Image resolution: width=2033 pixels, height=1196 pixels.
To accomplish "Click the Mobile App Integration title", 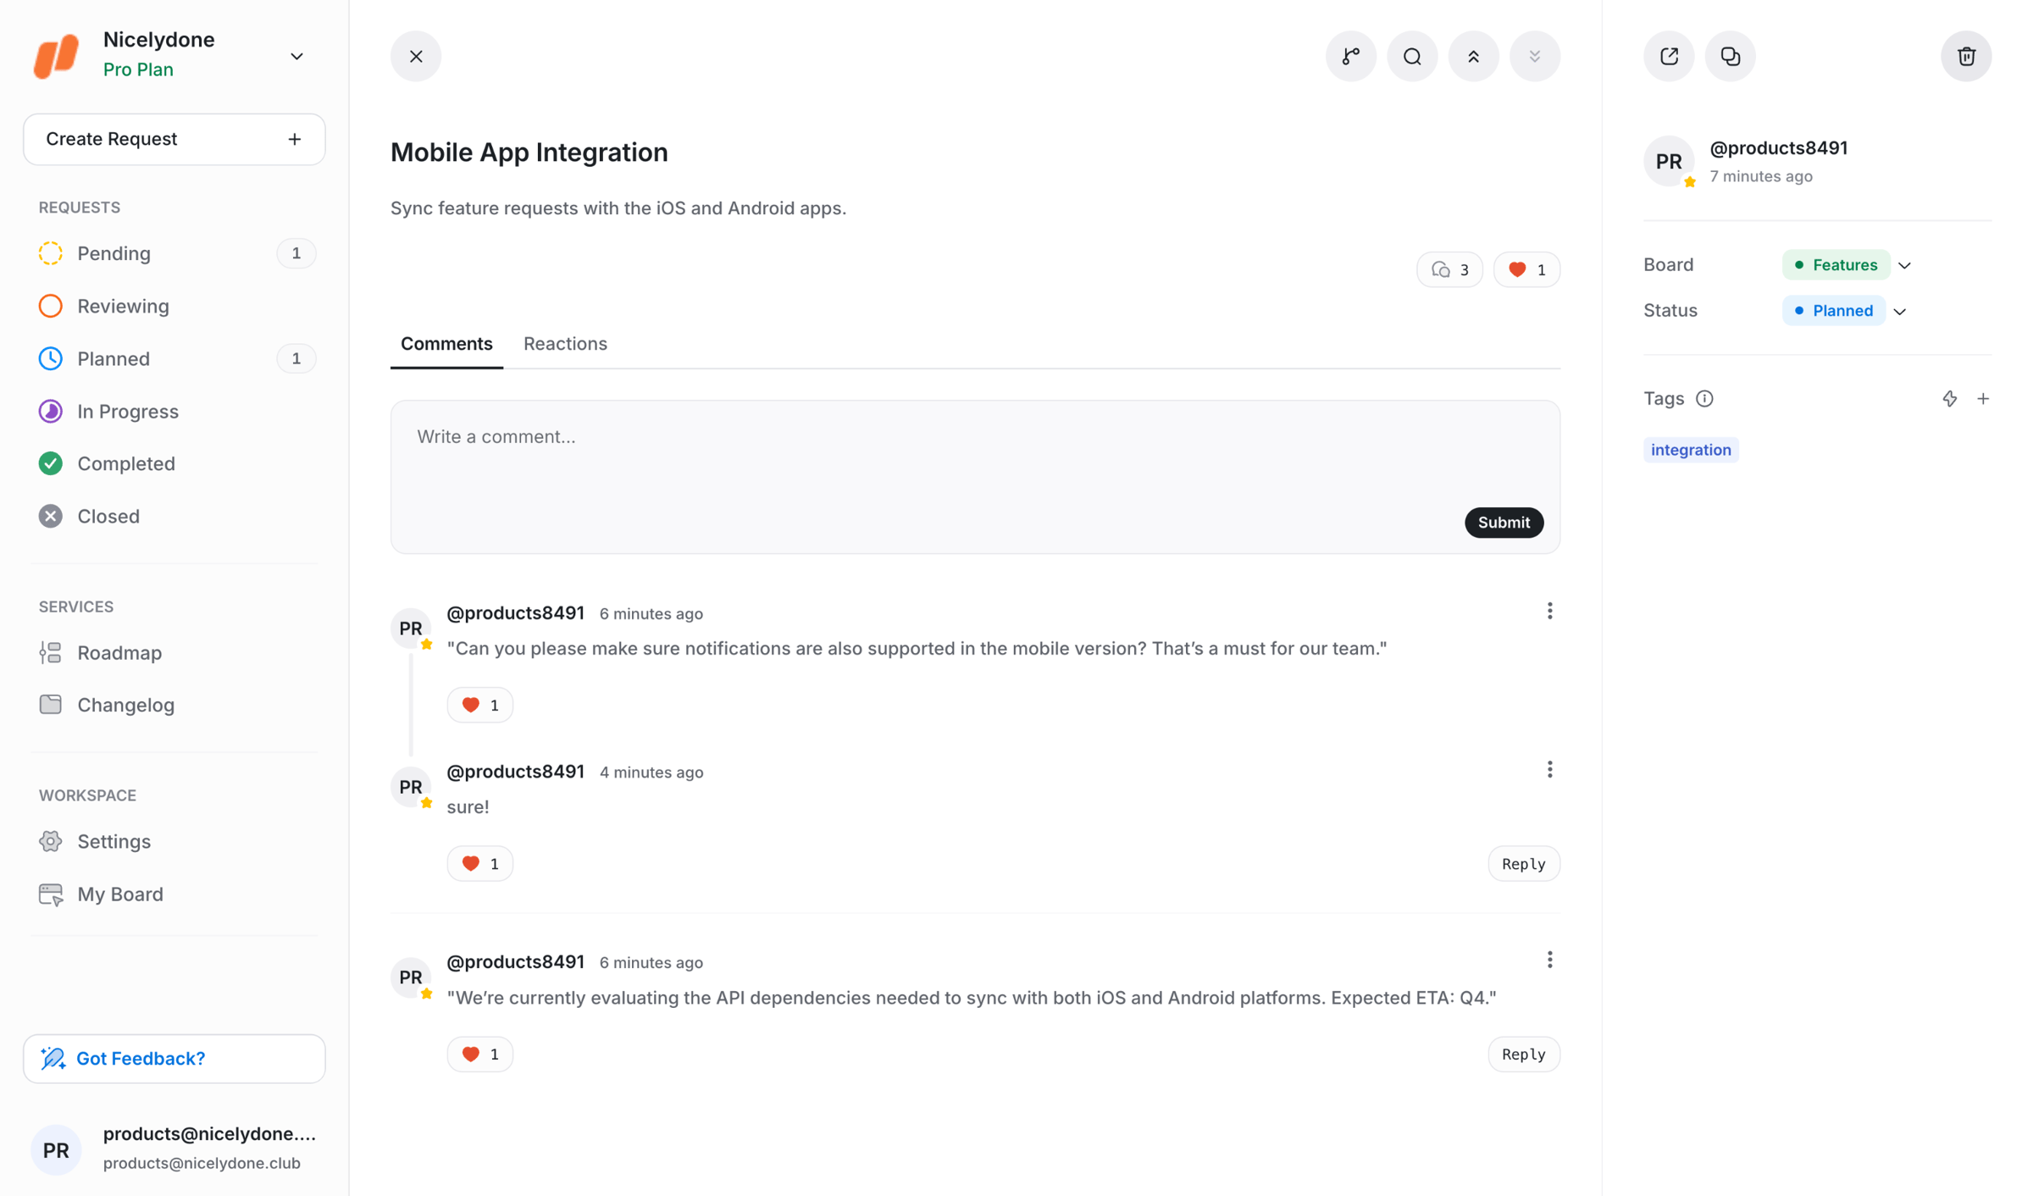I will tap(529, 152).
